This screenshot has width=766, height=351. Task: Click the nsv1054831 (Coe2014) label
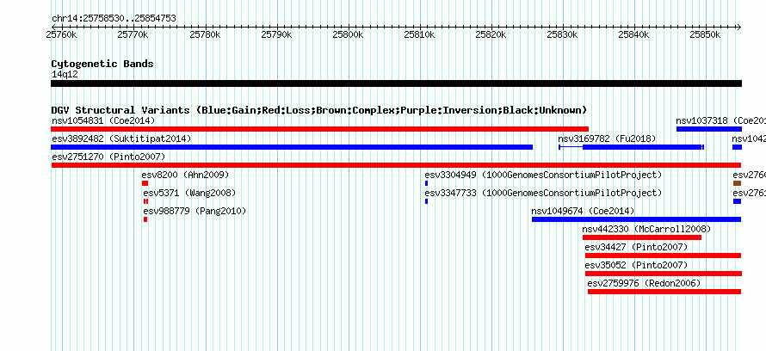pos(103,120)
